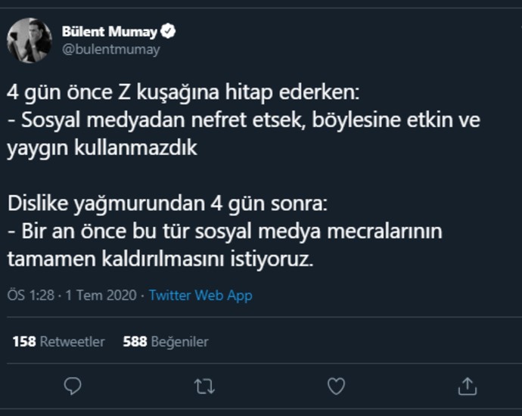Click the number 588 in the likes count
This screenshot has height=416, width=522.
point(135,342)
